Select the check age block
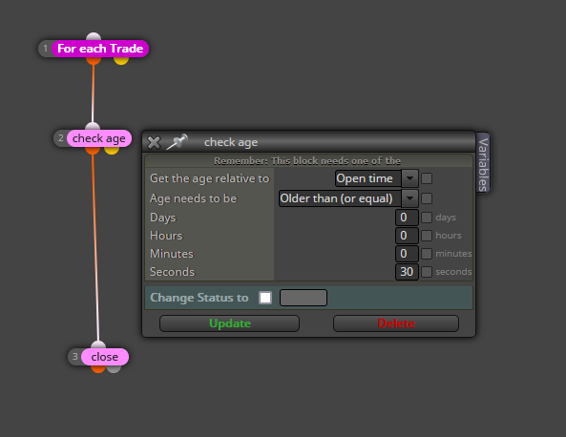Image resolution: width=566 pixels, height=437 pixels. (99, 138)
